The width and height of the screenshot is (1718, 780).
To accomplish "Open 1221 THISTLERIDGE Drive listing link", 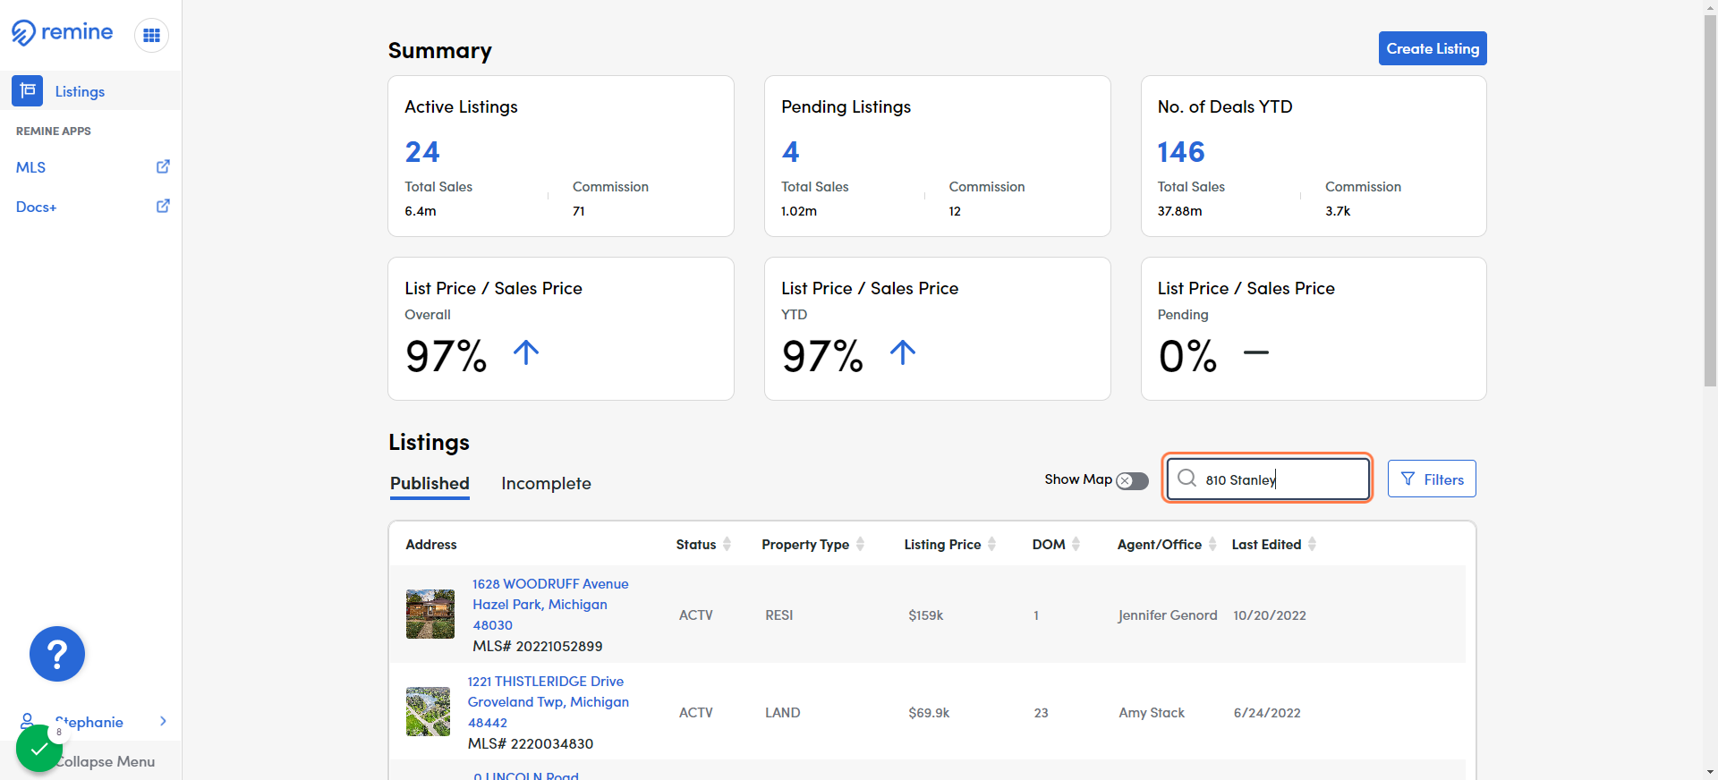I will point(548,702).
